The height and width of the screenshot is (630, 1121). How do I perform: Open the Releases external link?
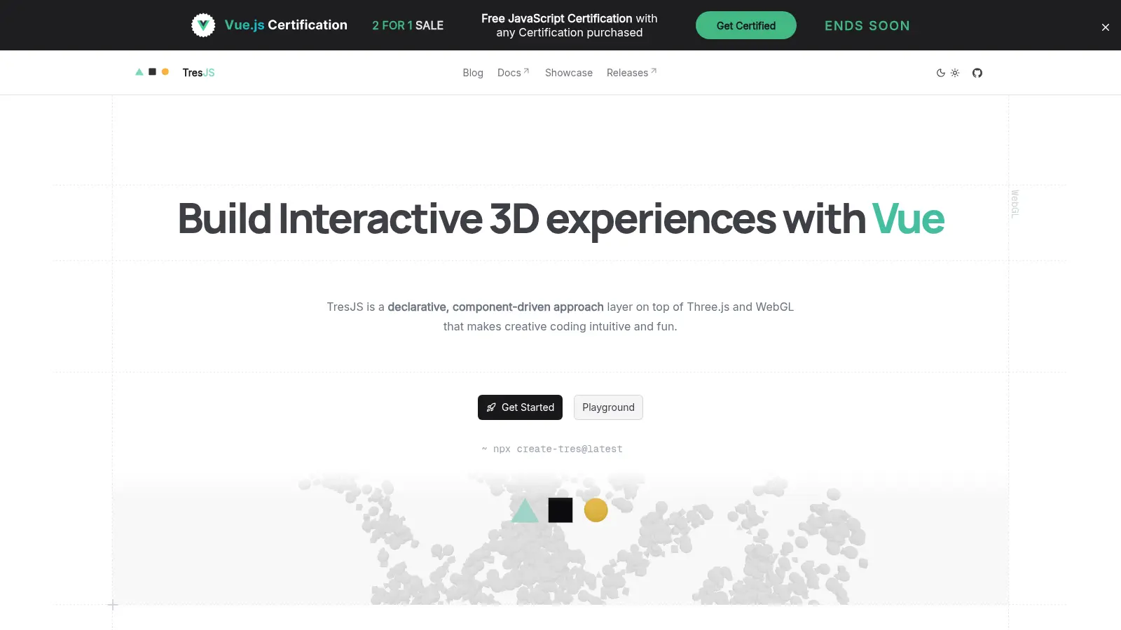point(632,73)
